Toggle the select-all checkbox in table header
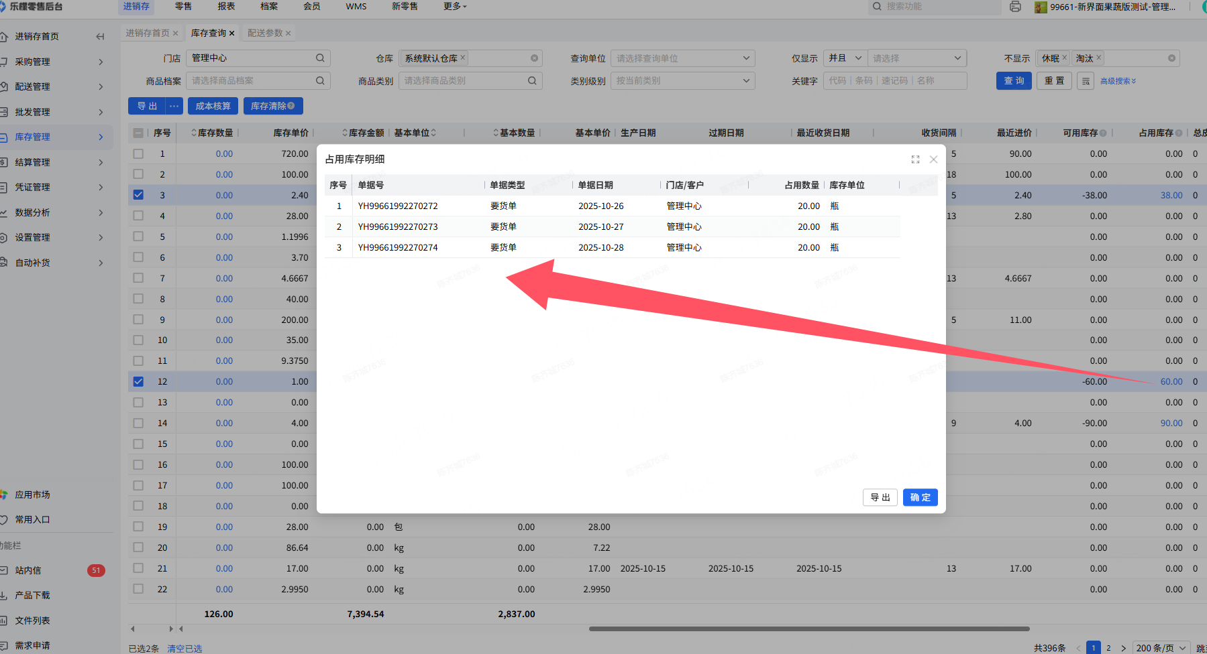The height and width of the screenshot is (654, 1207). pos(138,133)
